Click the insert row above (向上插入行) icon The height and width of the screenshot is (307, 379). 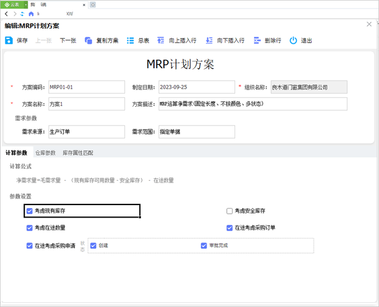click(x=160, y=40)
